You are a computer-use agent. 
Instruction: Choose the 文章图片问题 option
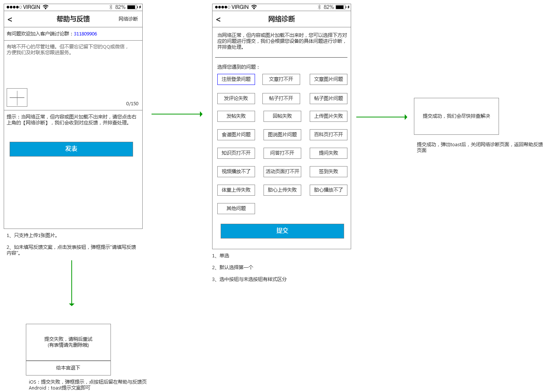[328, 79]
